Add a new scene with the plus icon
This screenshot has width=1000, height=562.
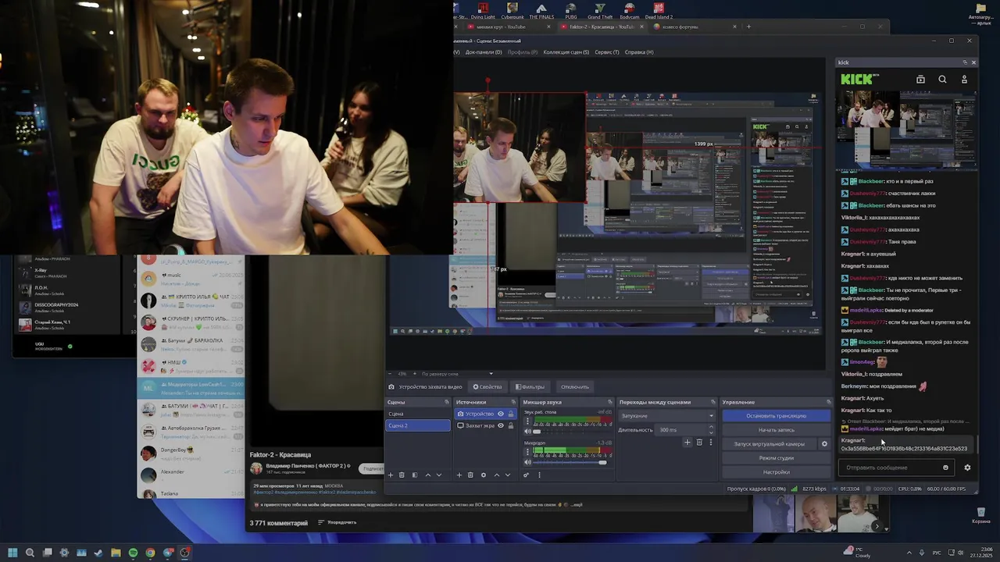[x=391, y=475]
